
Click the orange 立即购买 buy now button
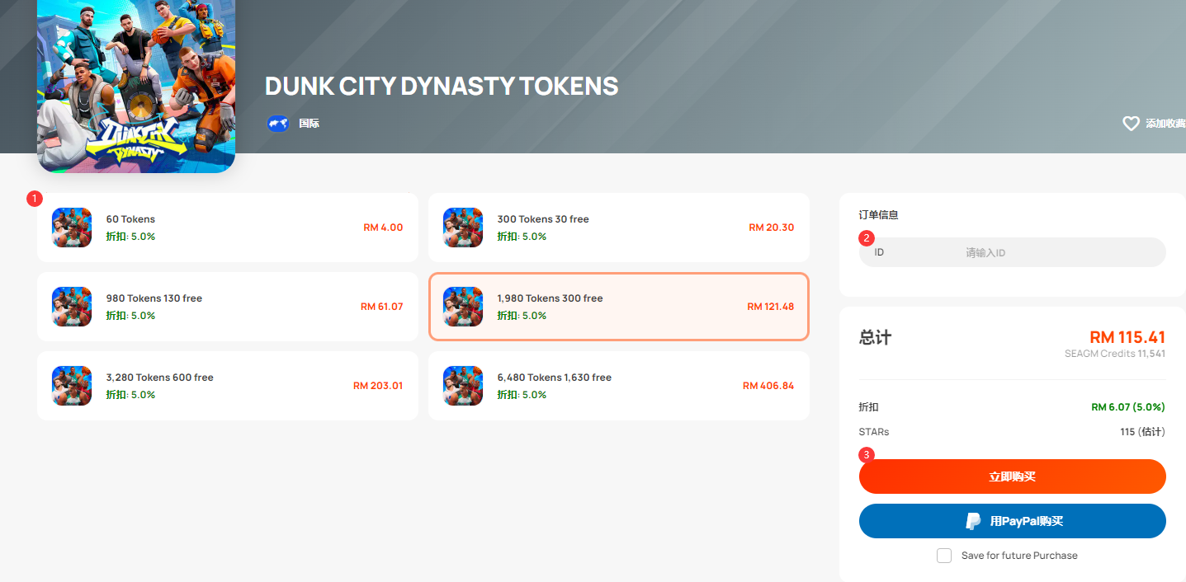[x=1013, y=476]
